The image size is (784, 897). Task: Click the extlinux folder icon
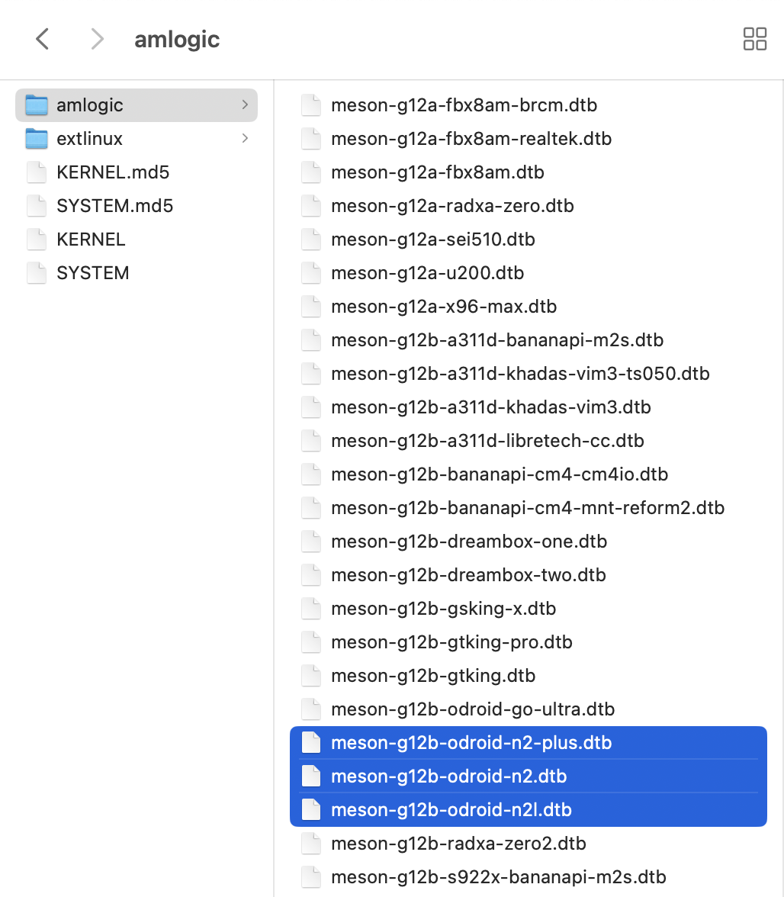(37, 139)
